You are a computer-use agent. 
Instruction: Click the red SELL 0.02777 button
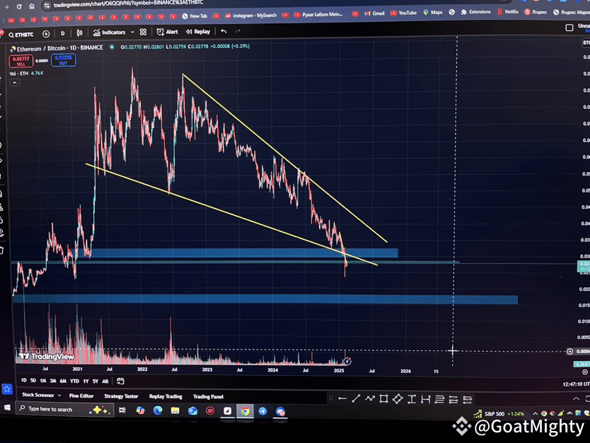tap(21, 62)
